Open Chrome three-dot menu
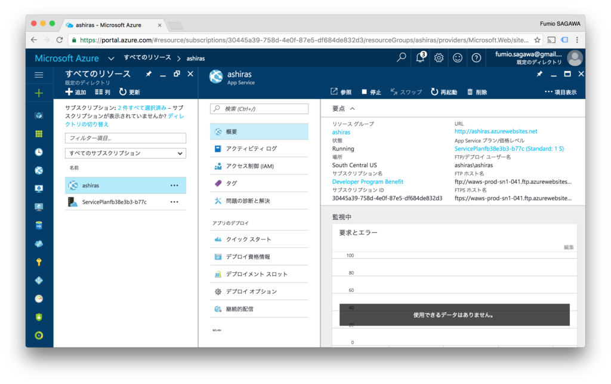The image size is (611, 384). (577, 40)
